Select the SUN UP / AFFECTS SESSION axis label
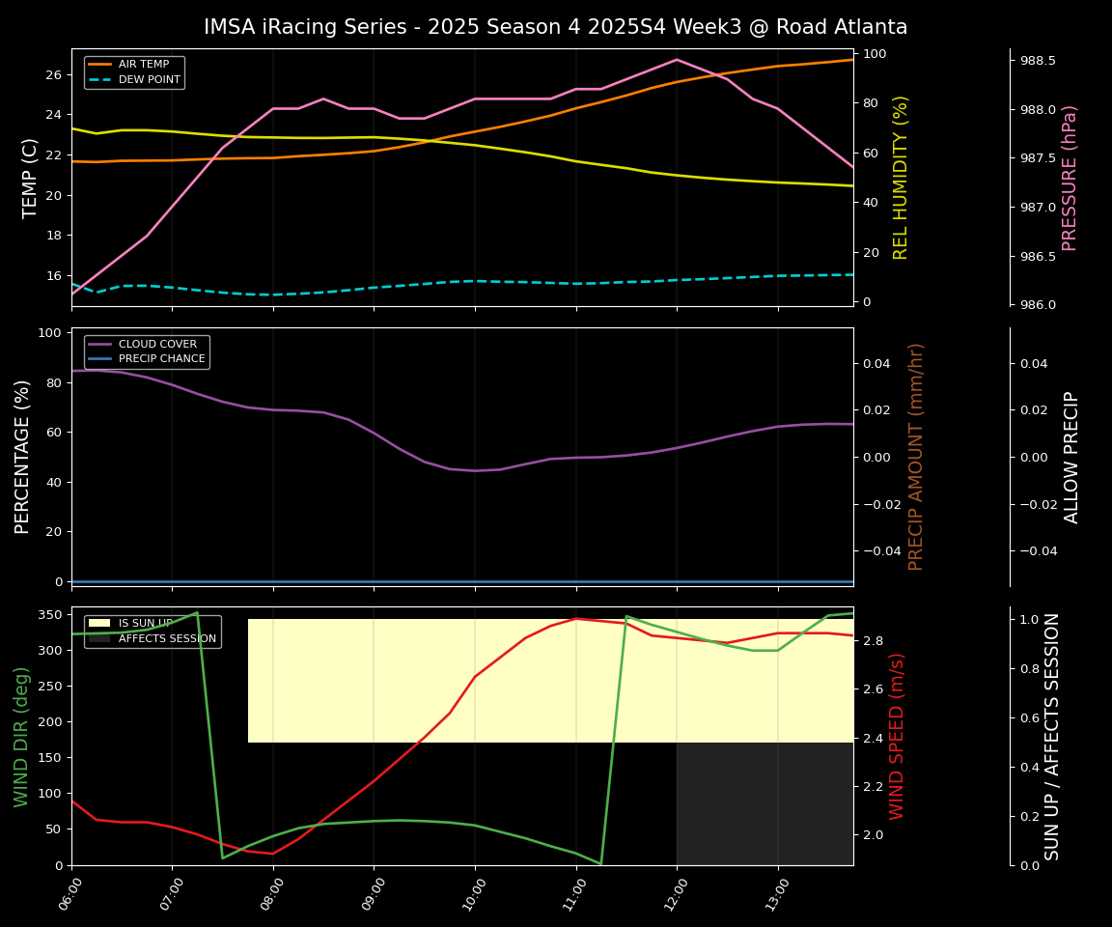 [1052, 736]
